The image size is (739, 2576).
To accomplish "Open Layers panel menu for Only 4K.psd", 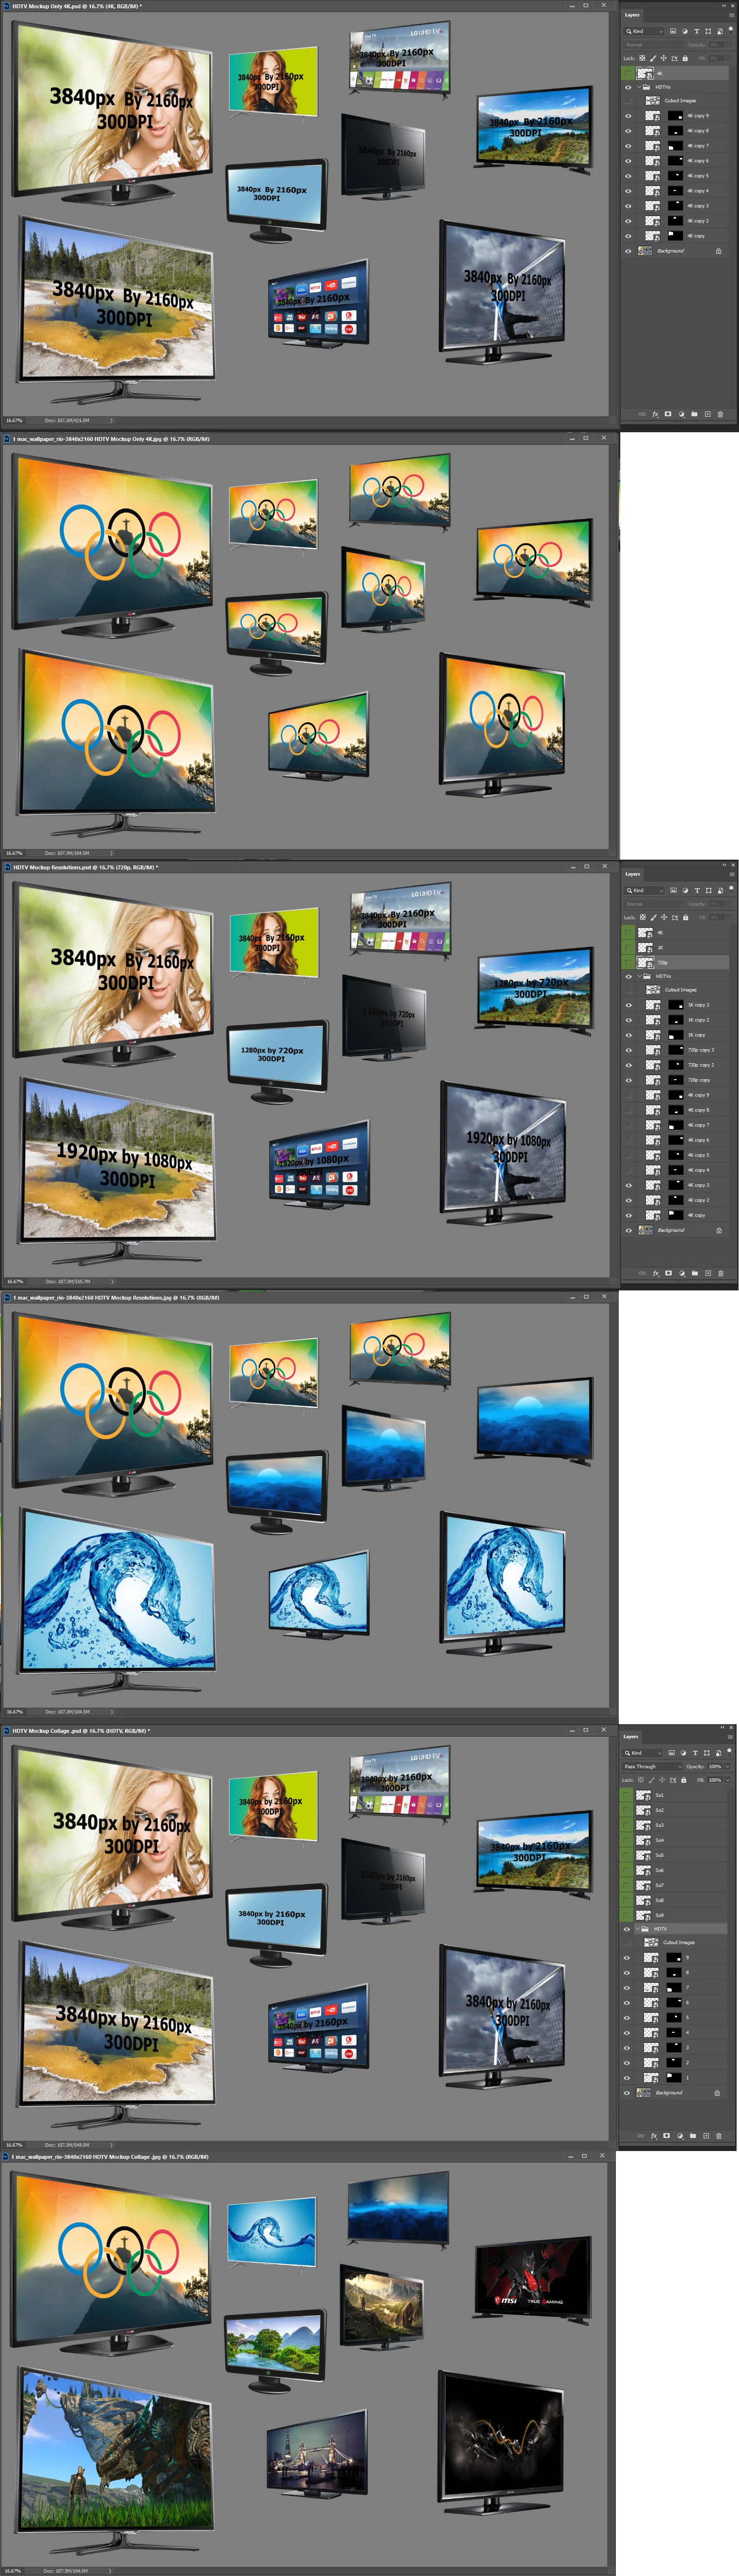I will pos(732,15).
